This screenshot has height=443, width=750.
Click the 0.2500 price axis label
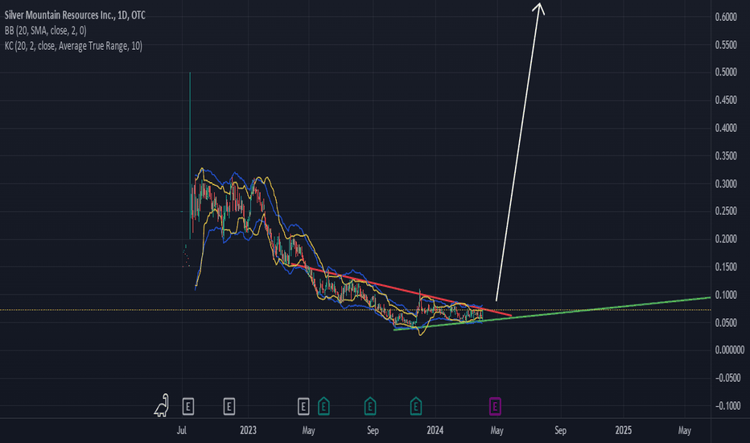pos(726,211)
